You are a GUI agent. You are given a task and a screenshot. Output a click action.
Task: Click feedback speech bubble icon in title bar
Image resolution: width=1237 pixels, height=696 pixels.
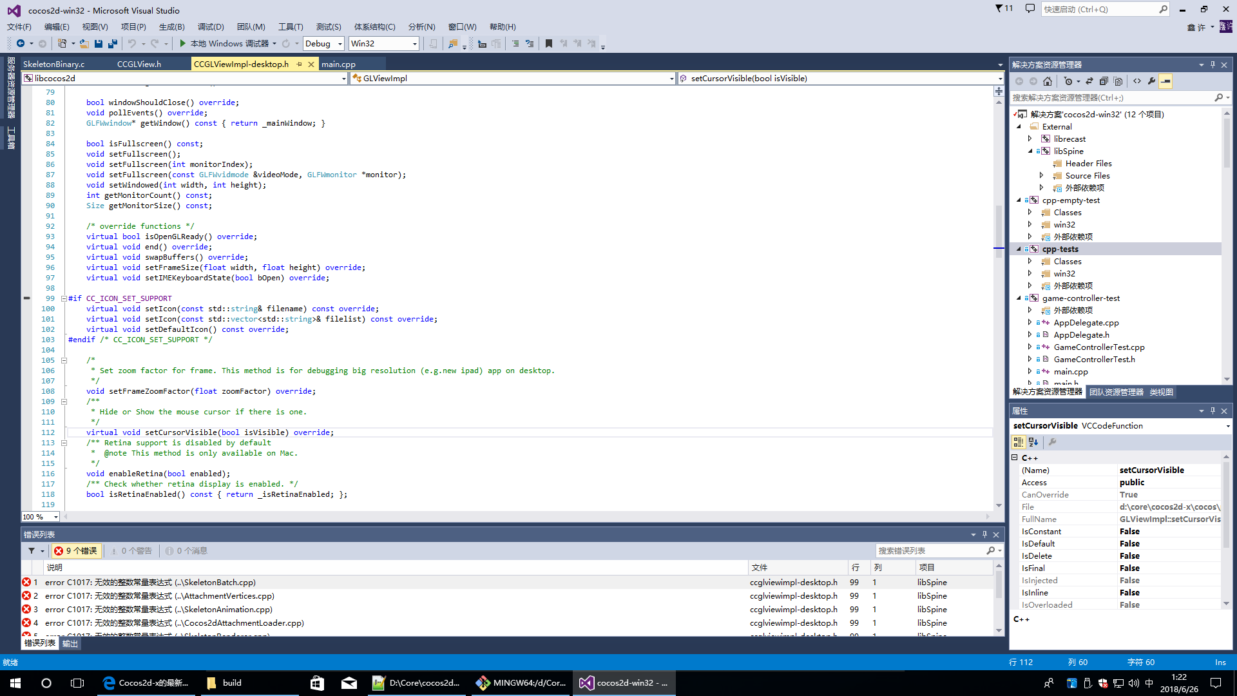coord(1030,9)
